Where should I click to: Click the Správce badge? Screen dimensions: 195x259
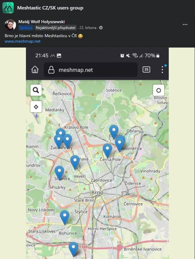[x=26, y=28]
